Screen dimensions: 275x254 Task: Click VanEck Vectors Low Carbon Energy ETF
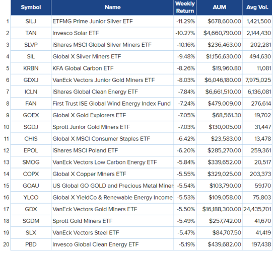[x=105, y=162]
